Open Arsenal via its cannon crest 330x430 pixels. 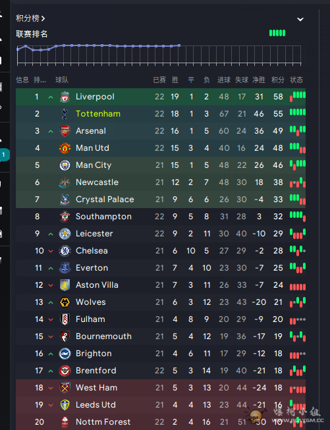click(65, 131)
